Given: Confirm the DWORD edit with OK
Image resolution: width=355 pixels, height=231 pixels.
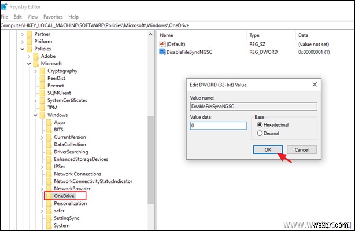Looking at the screenshot, I should click(268, 149).
